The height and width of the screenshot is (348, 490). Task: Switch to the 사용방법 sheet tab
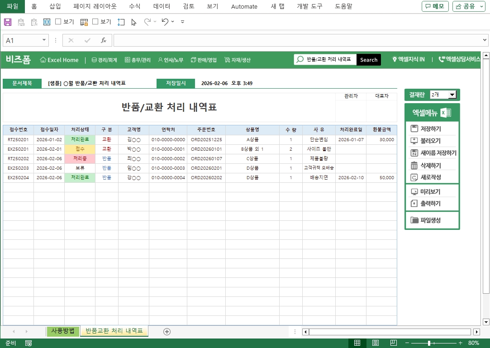(x=63, y=331)
